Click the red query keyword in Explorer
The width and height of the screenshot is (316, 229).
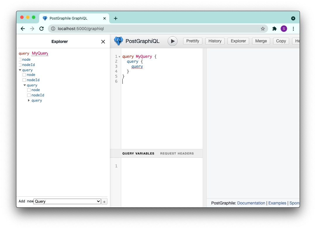coord(24,53)
